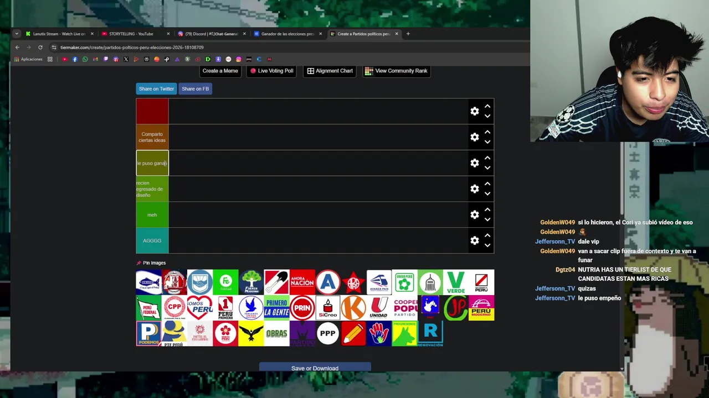Image resolution: width=709 pixels, height=398 pixels.
Task: Switch to the Lanutix Stream tab
Action: [x=58, y=34]
